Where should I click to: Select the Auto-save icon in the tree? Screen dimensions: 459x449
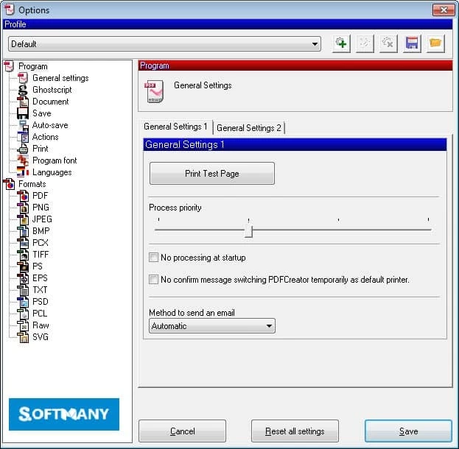coord(23,125)
